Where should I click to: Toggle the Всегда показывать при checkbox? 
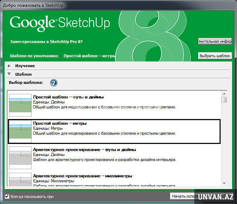click(7, 196)
